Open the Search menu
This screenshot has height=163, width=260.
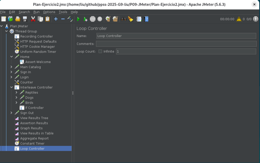(24, 12)
